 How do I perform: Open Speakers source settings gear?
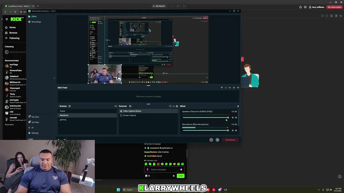(x=236, y=118)
